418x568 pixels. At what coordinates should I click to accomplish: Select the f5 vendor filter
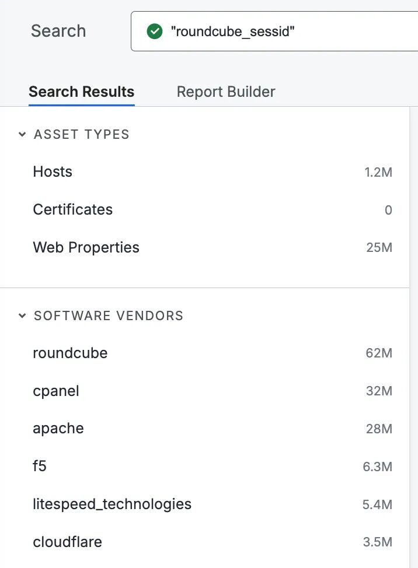[x=40, y=467]
